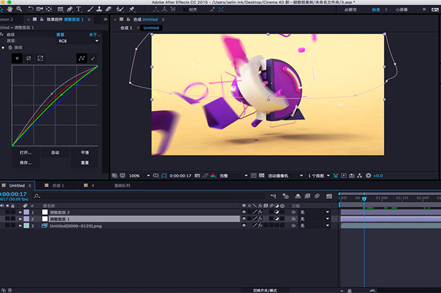Viewport: 441px width, 293px height.
Task: Click the +0.0 exposure value
Action: click(x=378, y=175)
